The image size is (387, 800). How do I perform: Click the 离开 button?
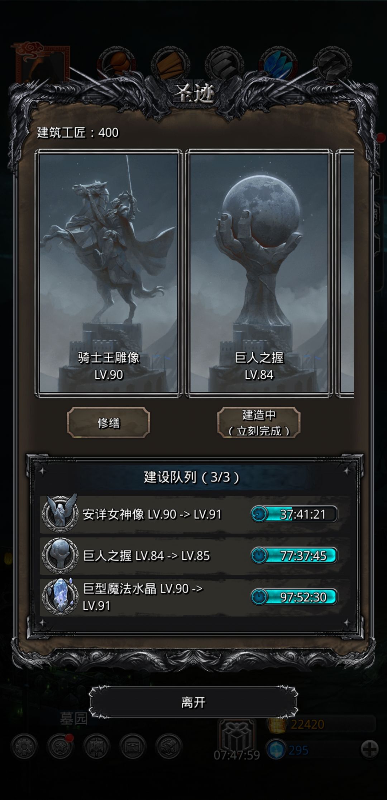pos(193,702)
